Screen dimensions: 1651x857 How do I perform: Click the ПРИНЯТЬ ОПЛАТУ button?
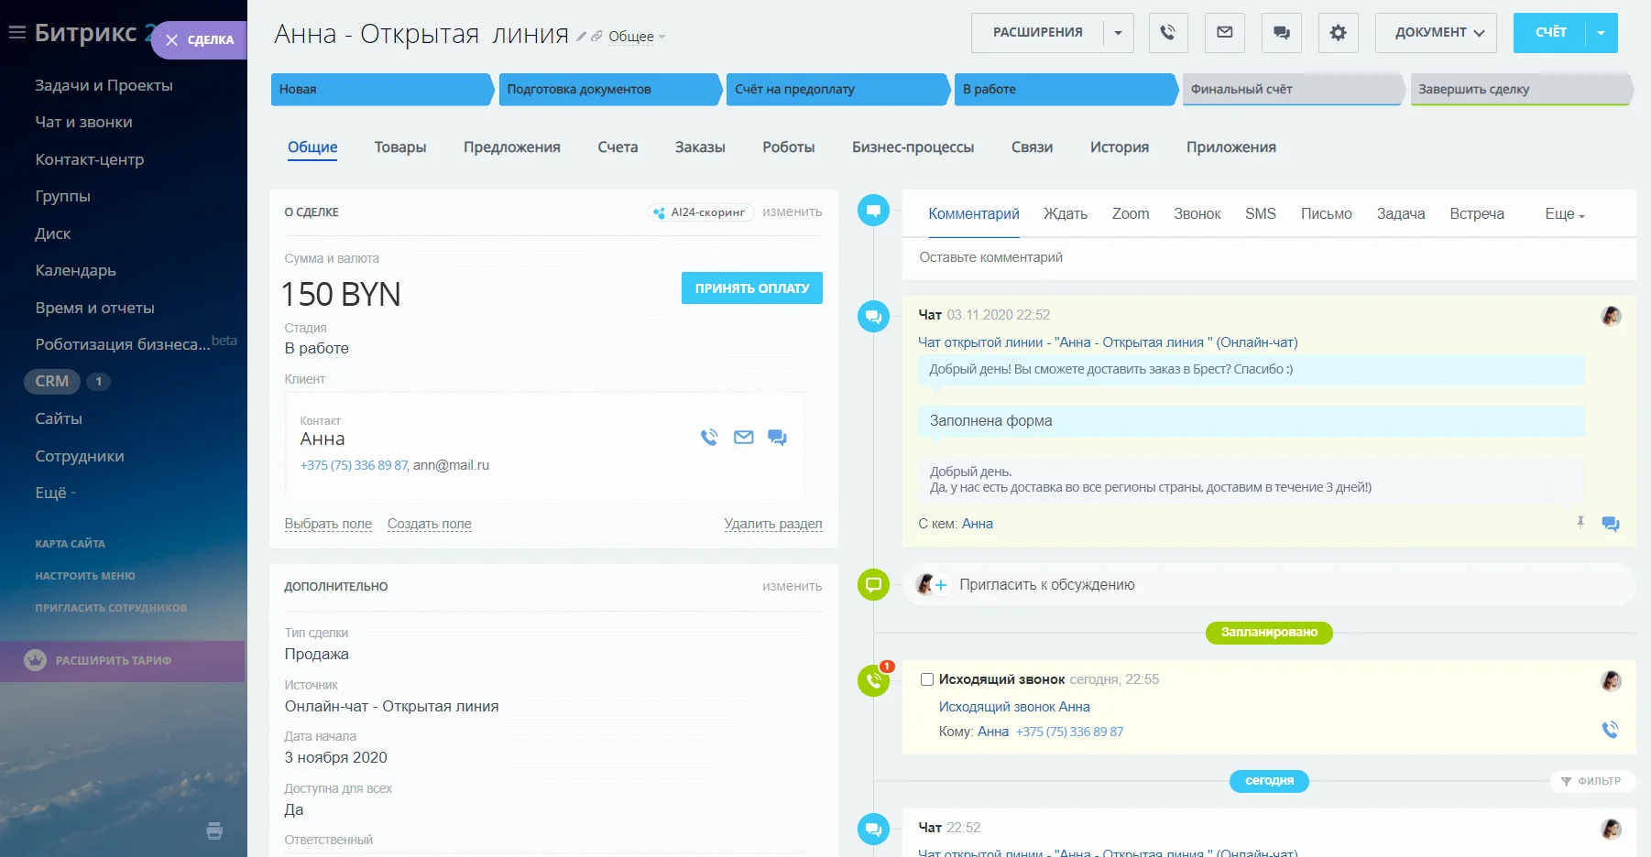[x=751, y=287]
